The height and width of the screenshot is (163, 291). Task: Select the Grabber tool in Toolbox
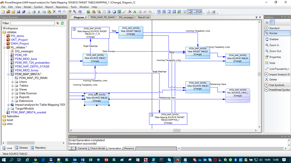tap(274, 39)
